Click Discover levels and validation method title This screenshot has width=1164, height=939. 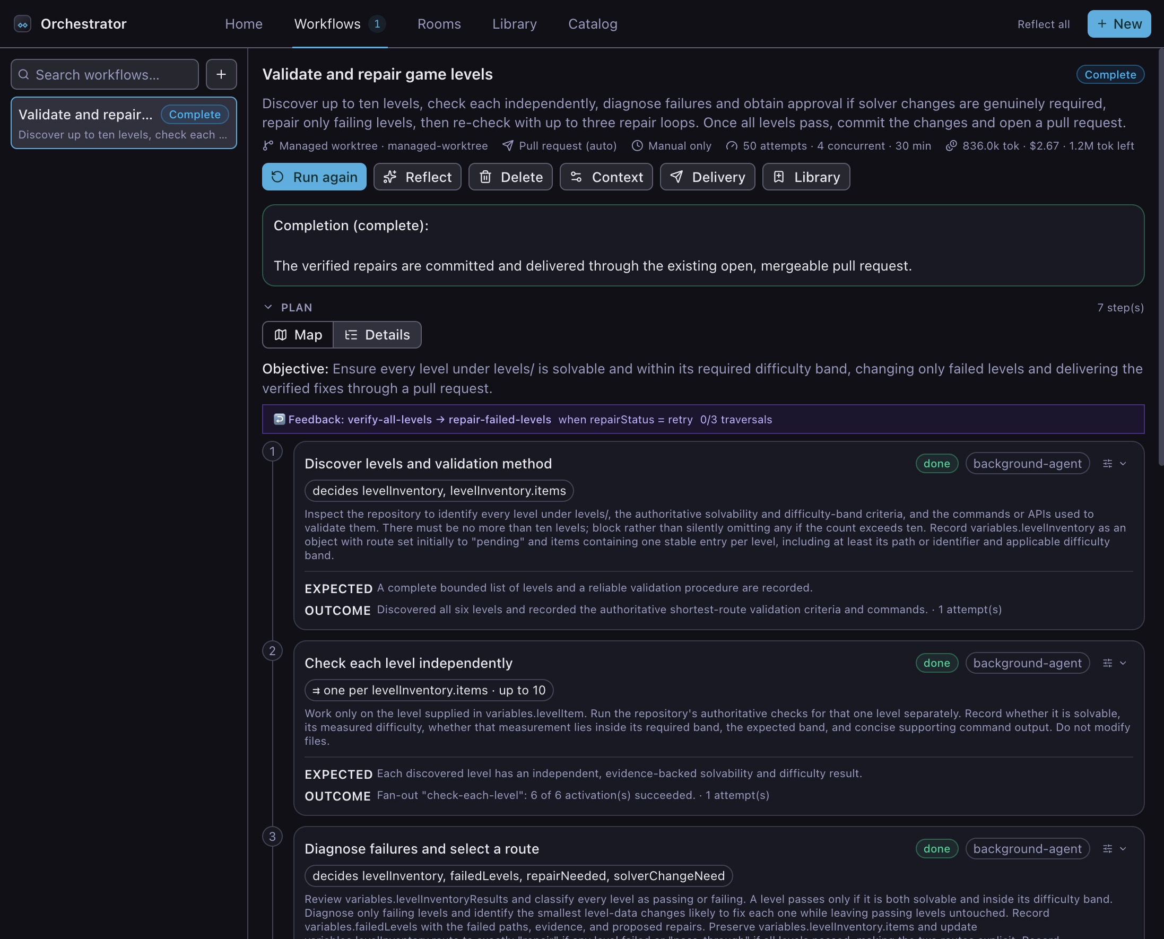[428, 464]
